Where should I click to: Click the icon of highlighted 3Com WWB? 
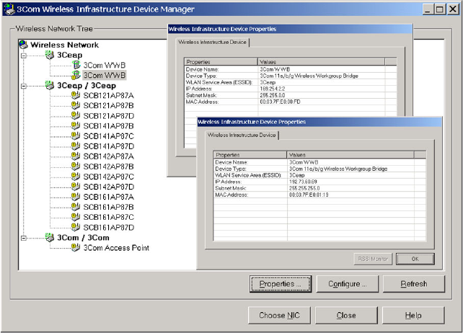tap(76, 75)
